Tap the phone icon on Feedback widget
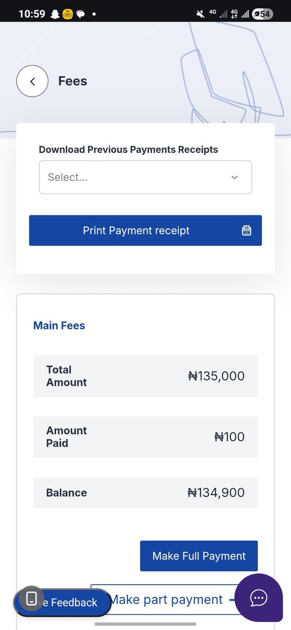This screenshot has width=291, height=630. [32, 598]
